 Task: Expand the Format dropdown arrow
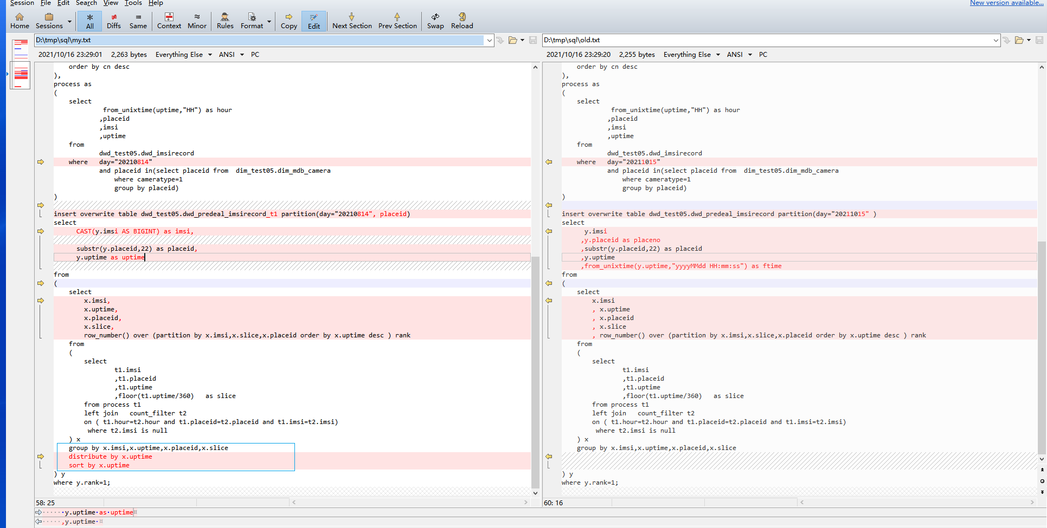click(269, 22)
